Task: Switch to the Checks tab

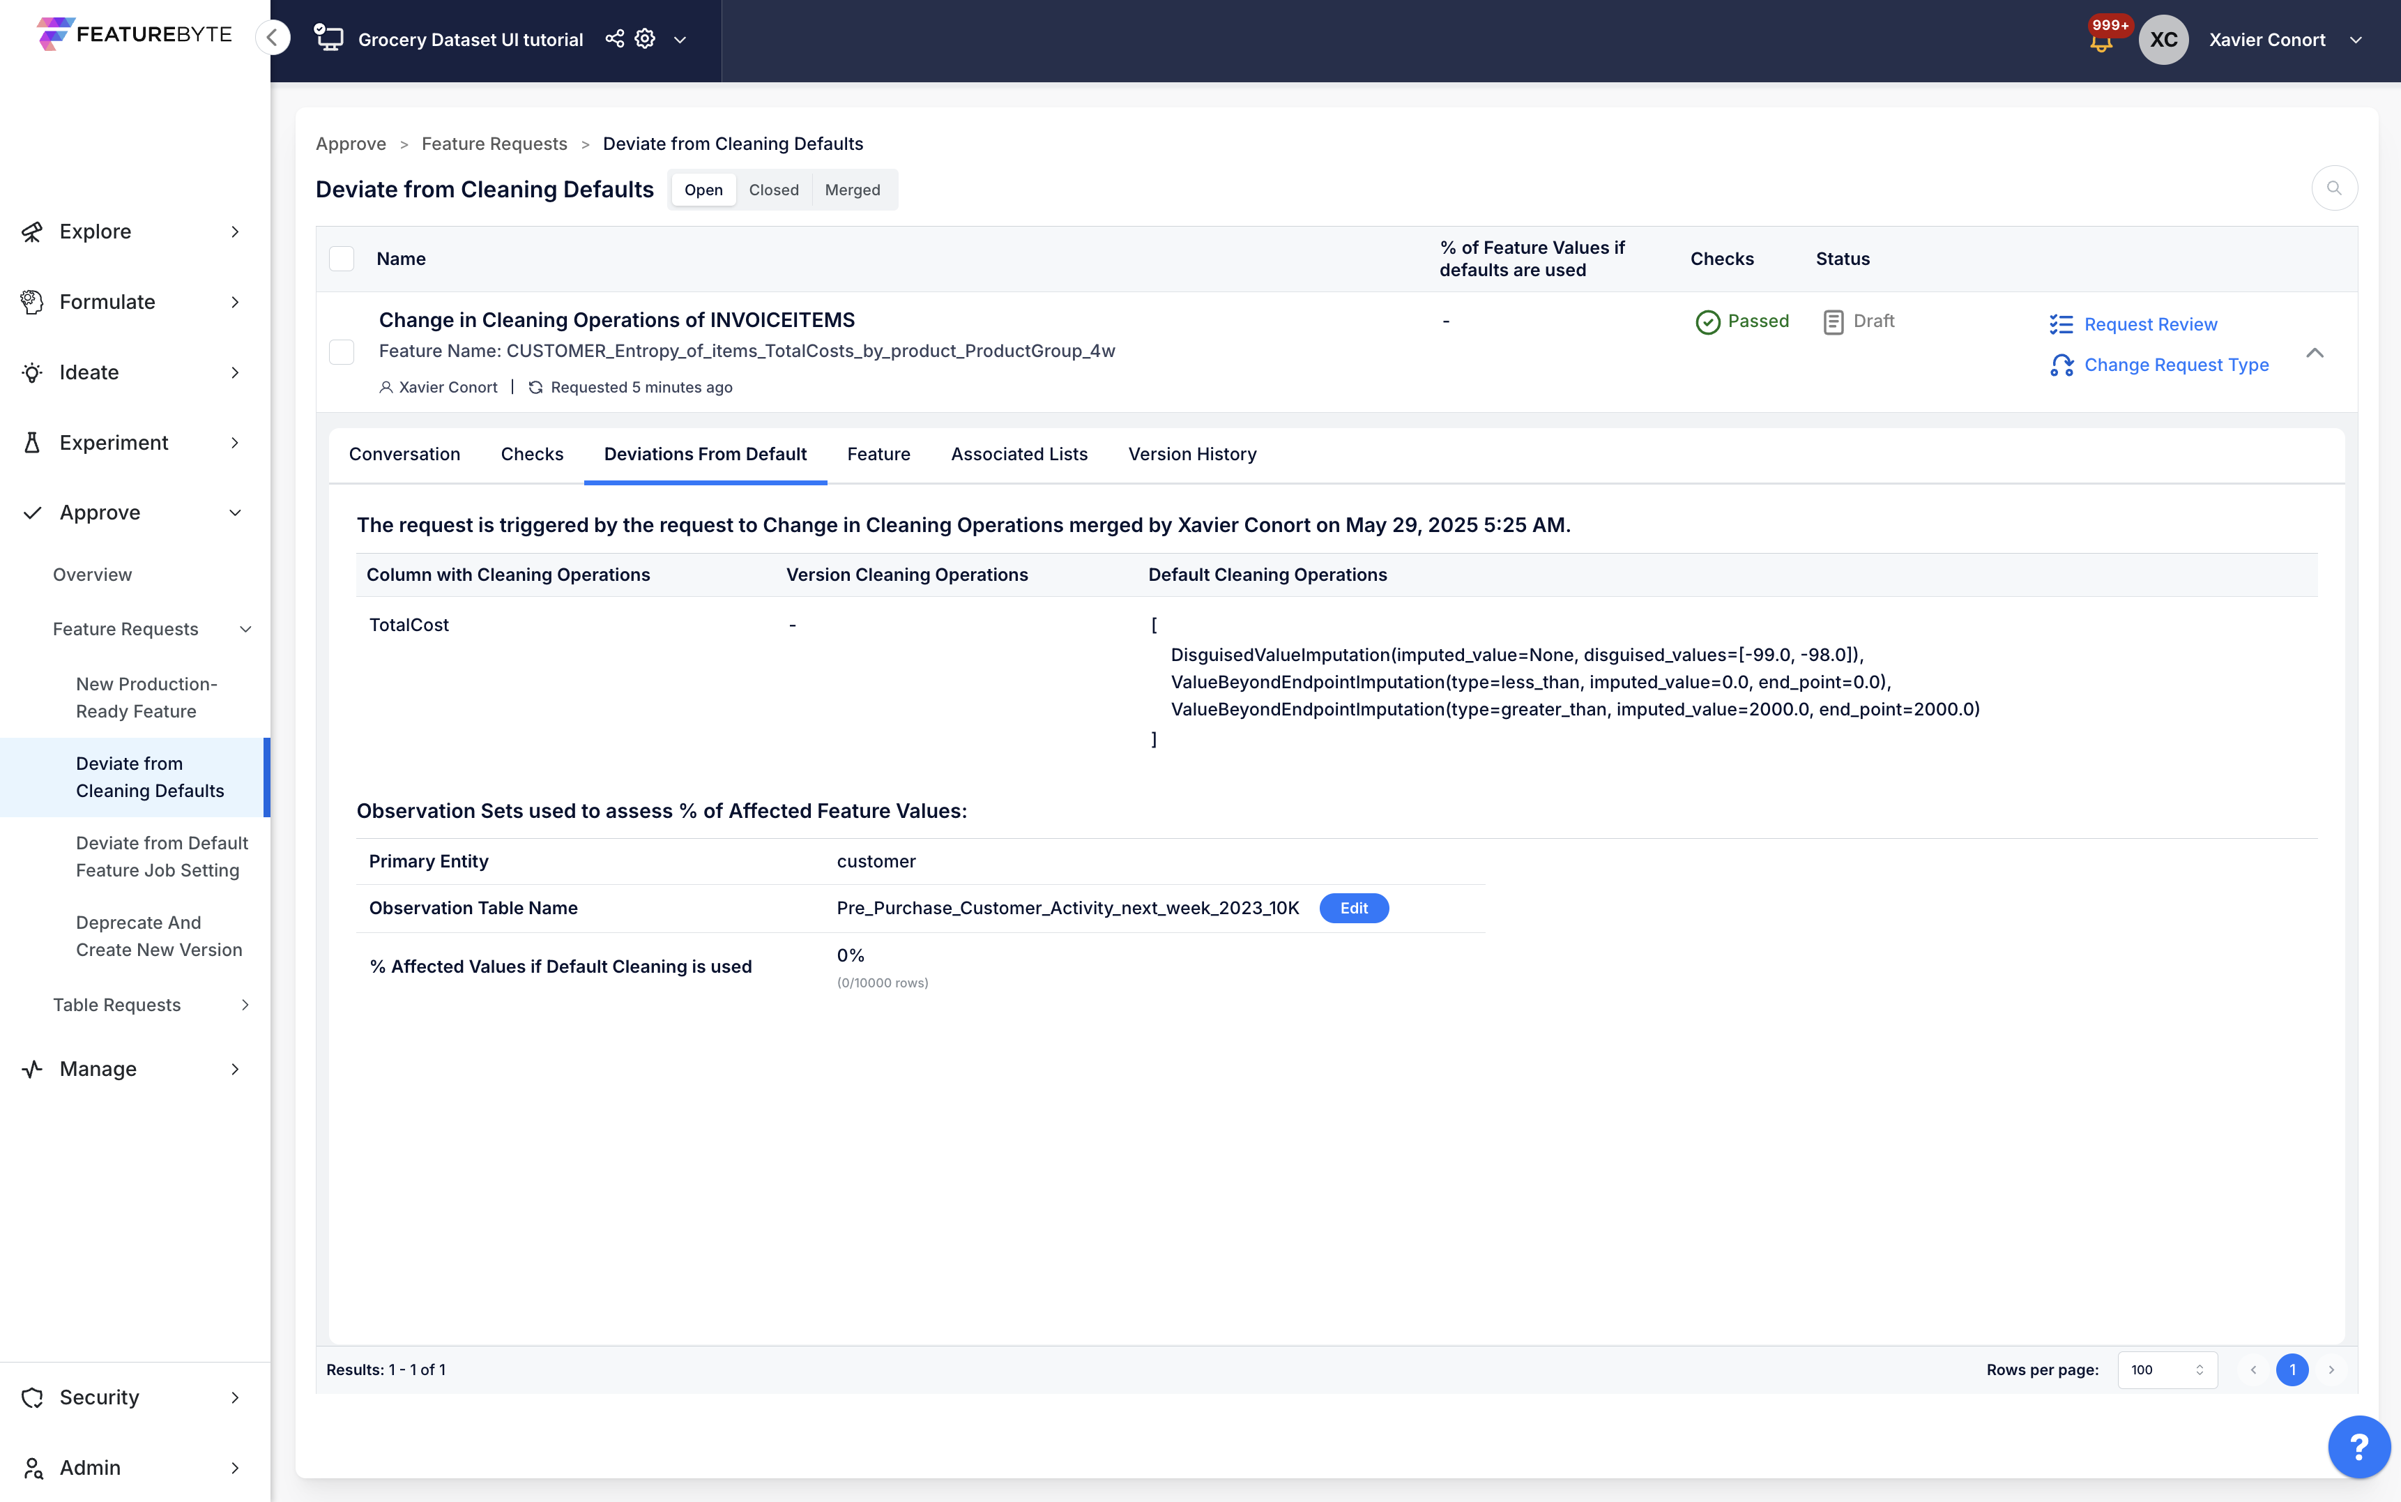Action: click(532, 454)
